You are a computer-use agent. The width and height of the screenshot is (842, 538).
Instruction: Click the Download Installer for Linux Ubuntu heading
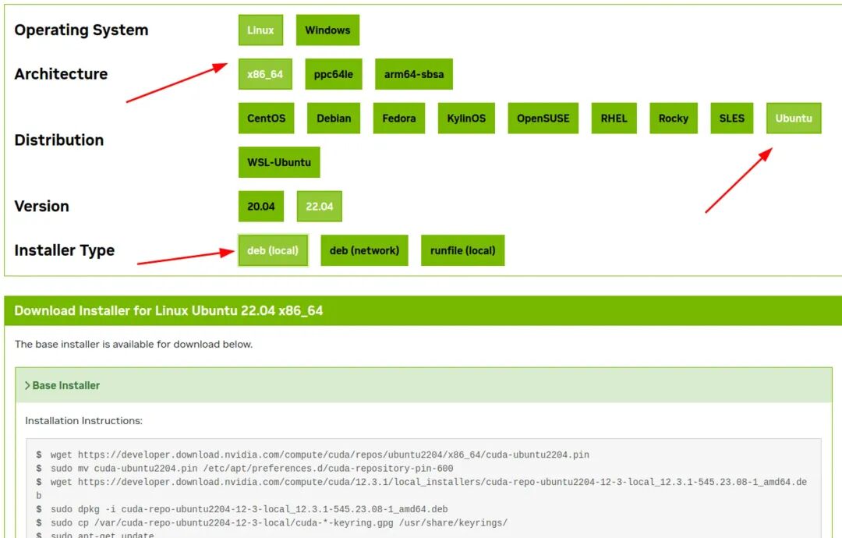click(168, 311)
